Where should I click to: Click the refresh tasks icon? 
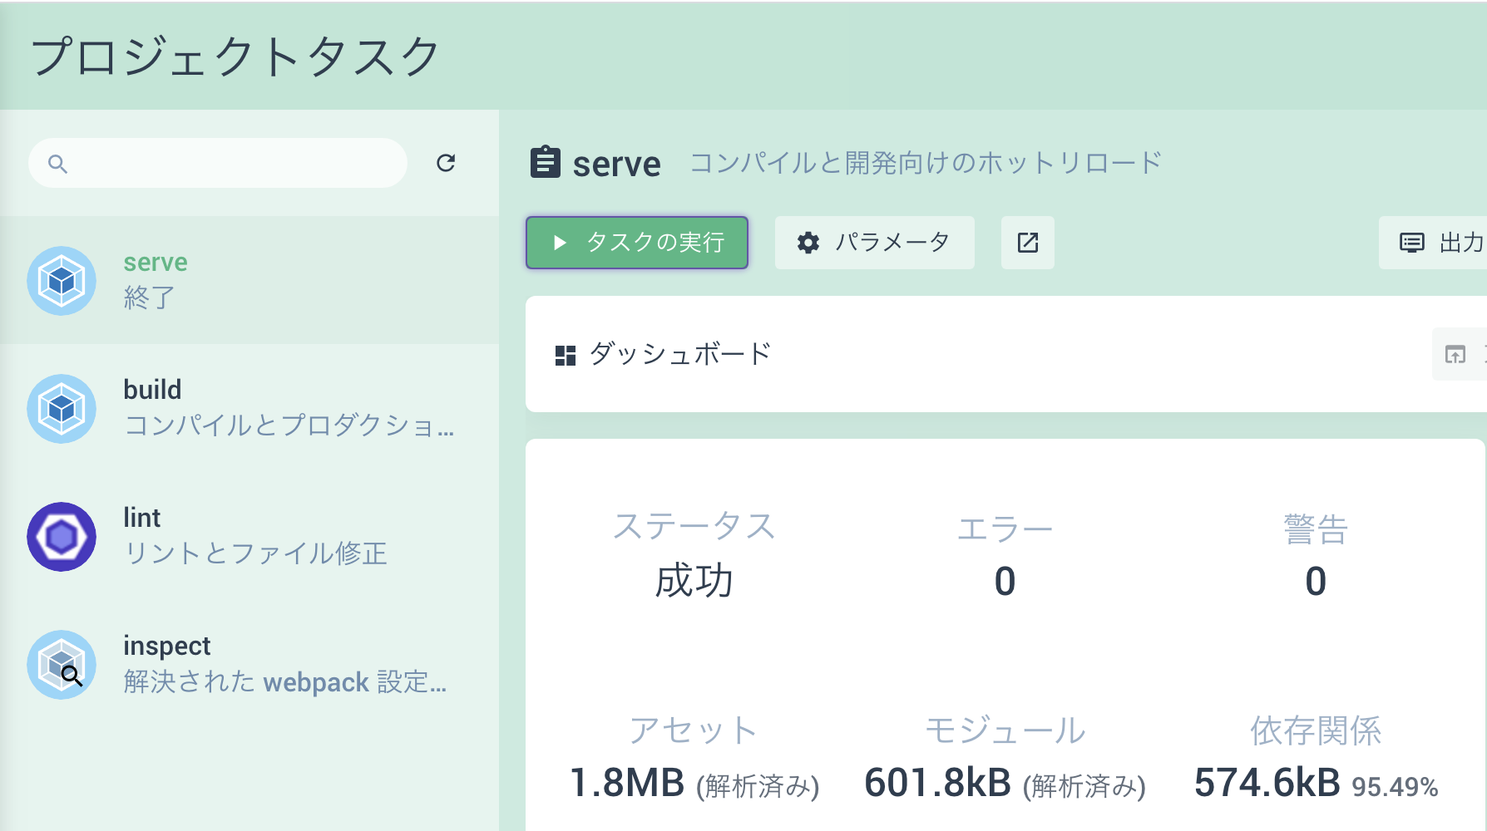click(x=446, y=163)
